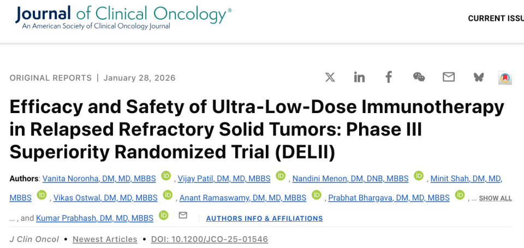Image resolution: width=524 pixels, height=248 pixels.
Task: Go to Journal of Clinical Oncology home logo
Action: (123, 17)
